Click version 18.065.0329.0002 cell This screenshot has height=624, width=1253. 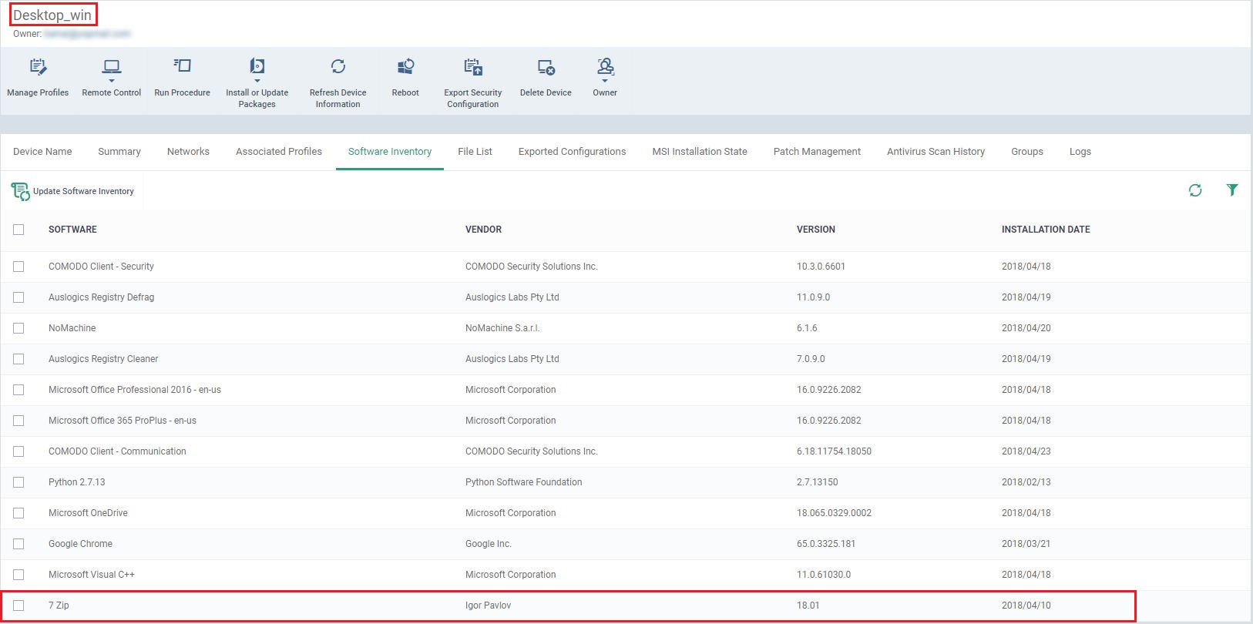tap(834, 513)
